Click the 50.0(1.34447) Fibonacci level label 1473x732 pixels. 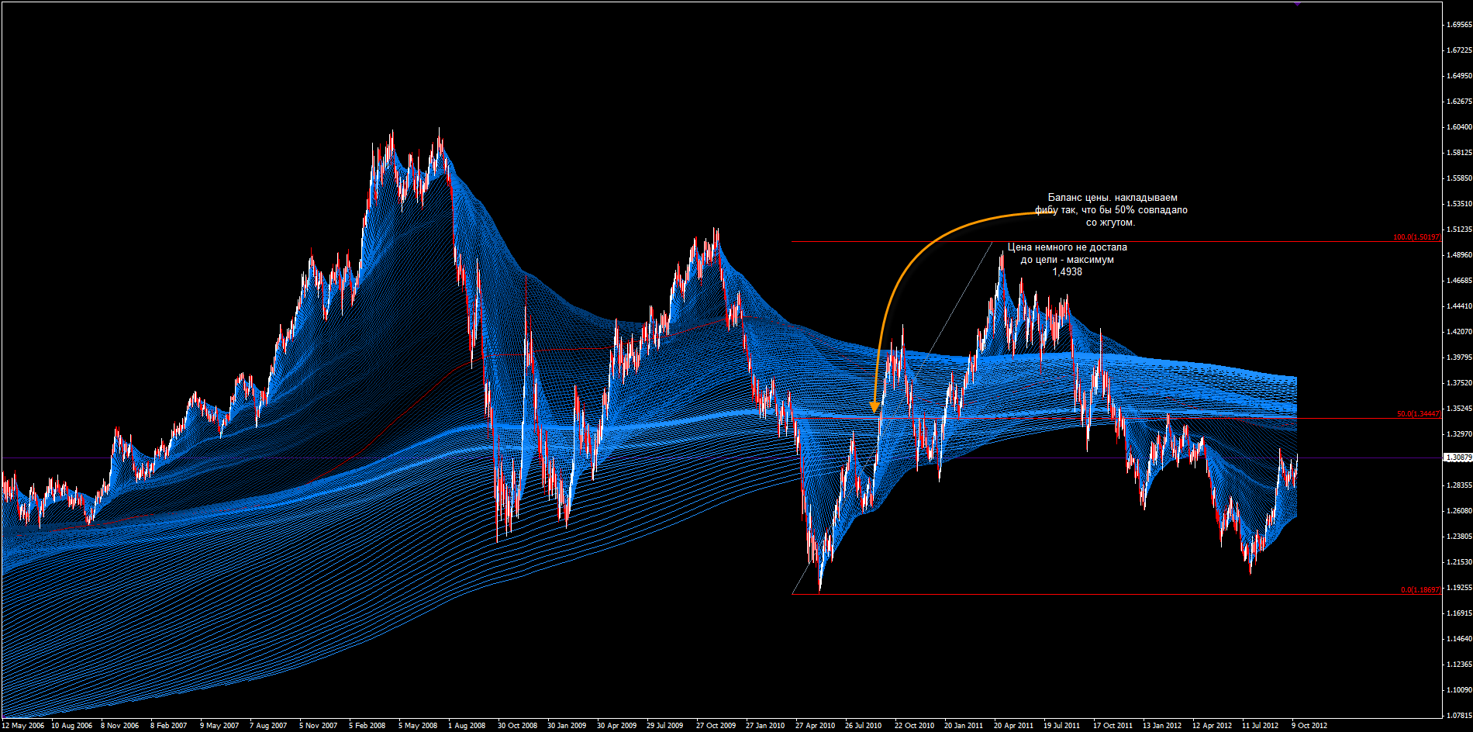pyautogui.click(x=1419, y=414)
